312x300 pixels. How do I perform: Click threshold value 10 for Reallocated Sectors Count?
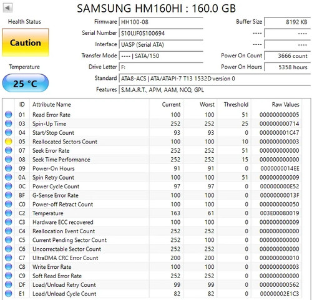245,142
